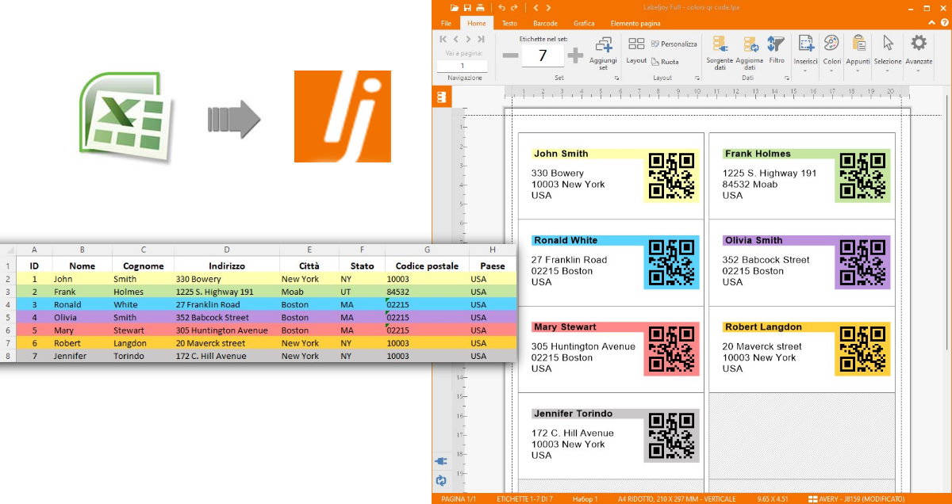Switch to the Testo tab

[x=509, y=24]
